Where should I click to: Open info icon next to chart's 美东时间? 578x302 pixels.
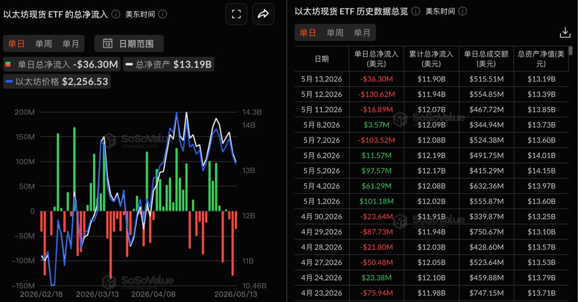163,14
